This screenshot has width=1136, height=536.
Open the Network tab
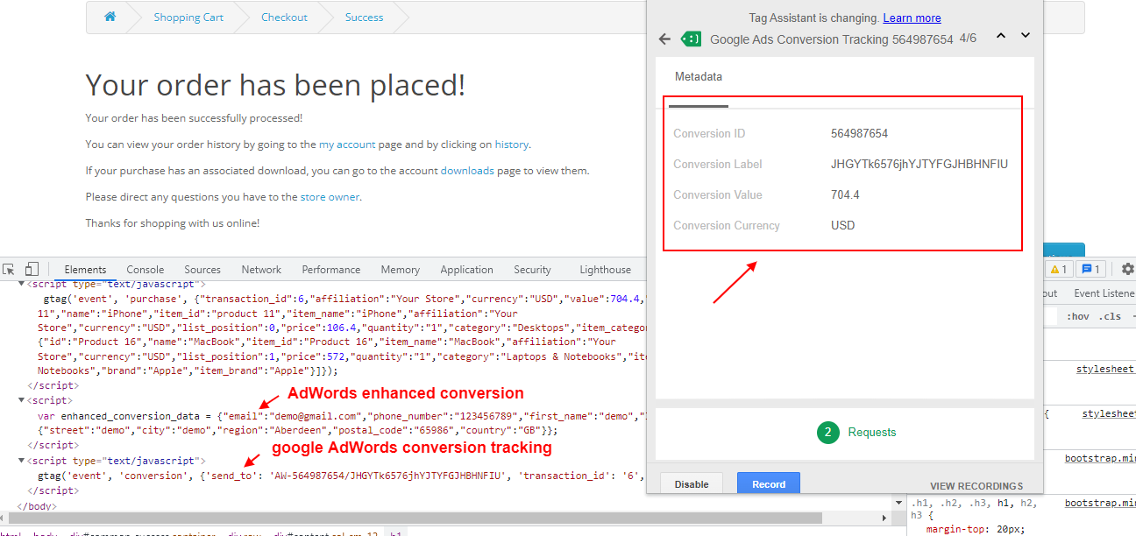click(261, 270)
